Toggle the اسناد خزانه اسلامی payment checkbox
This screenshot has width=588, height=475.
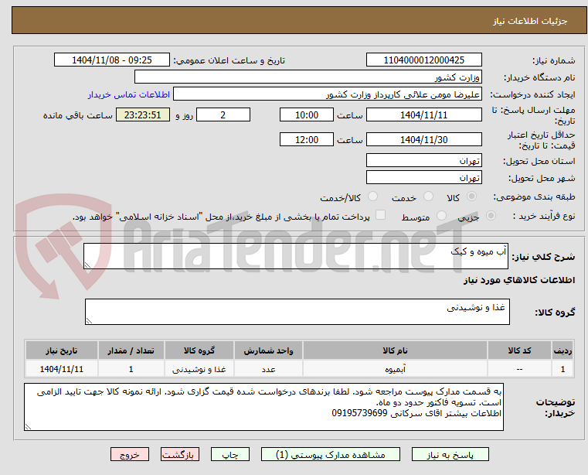tap(381, 215)
